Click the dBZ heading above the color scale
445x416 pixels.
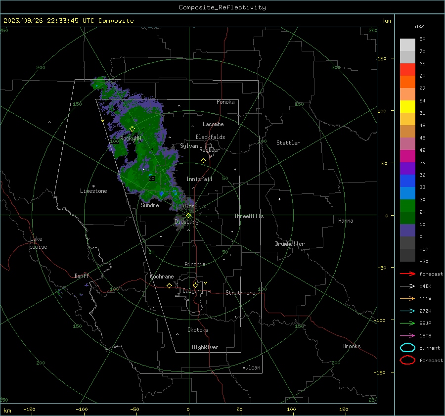click(x=419, y=26)
